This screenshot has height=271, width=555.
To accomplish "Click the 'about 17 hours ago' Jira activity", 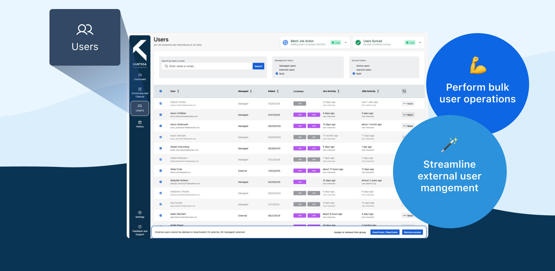I will tap(333, 169).
